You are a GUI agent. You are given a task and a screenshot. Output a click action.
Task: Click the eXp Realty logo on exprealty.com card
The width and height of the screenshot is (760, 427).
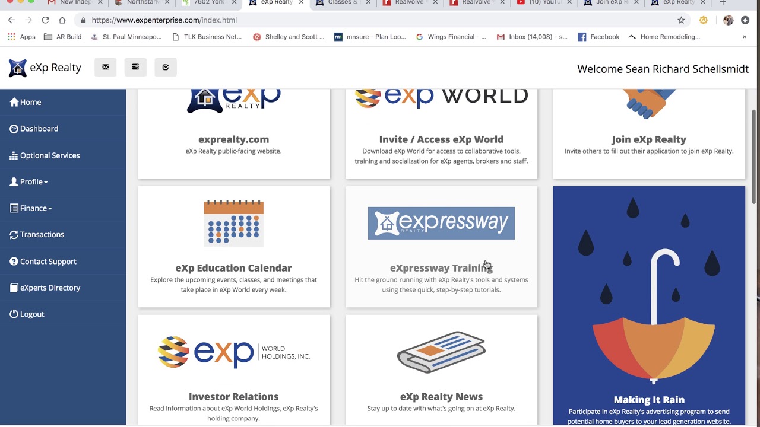point(233,101)
